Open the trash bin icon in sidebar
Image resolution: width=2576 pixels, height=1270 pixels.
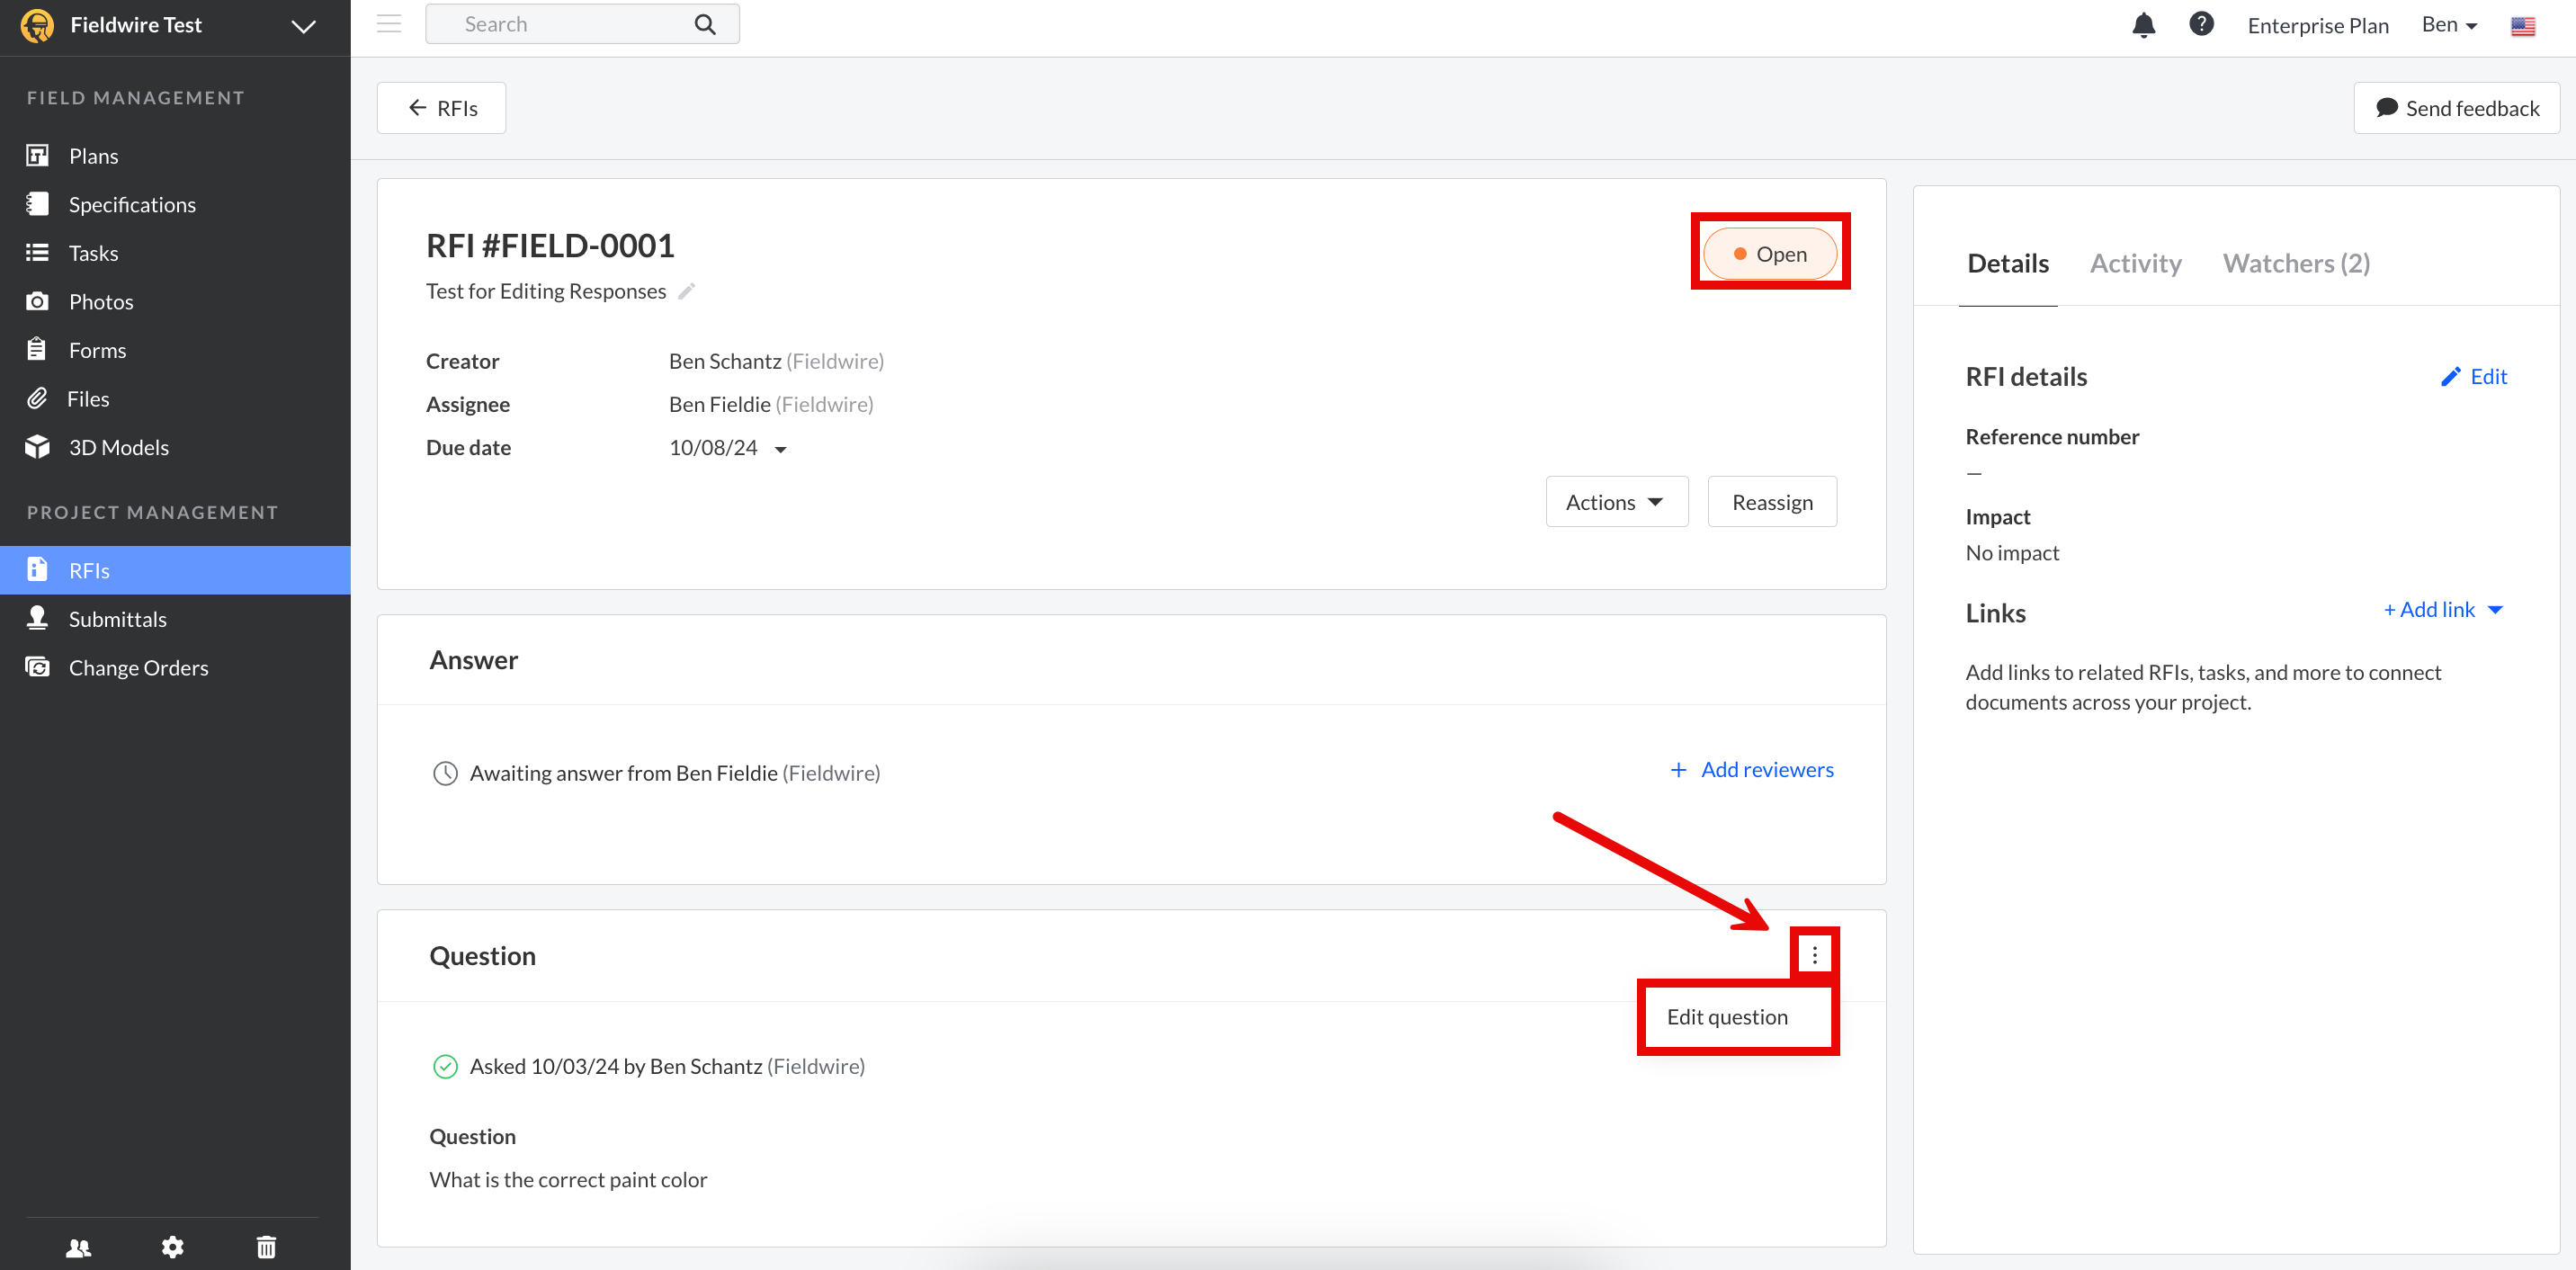tap(266, 1246)
